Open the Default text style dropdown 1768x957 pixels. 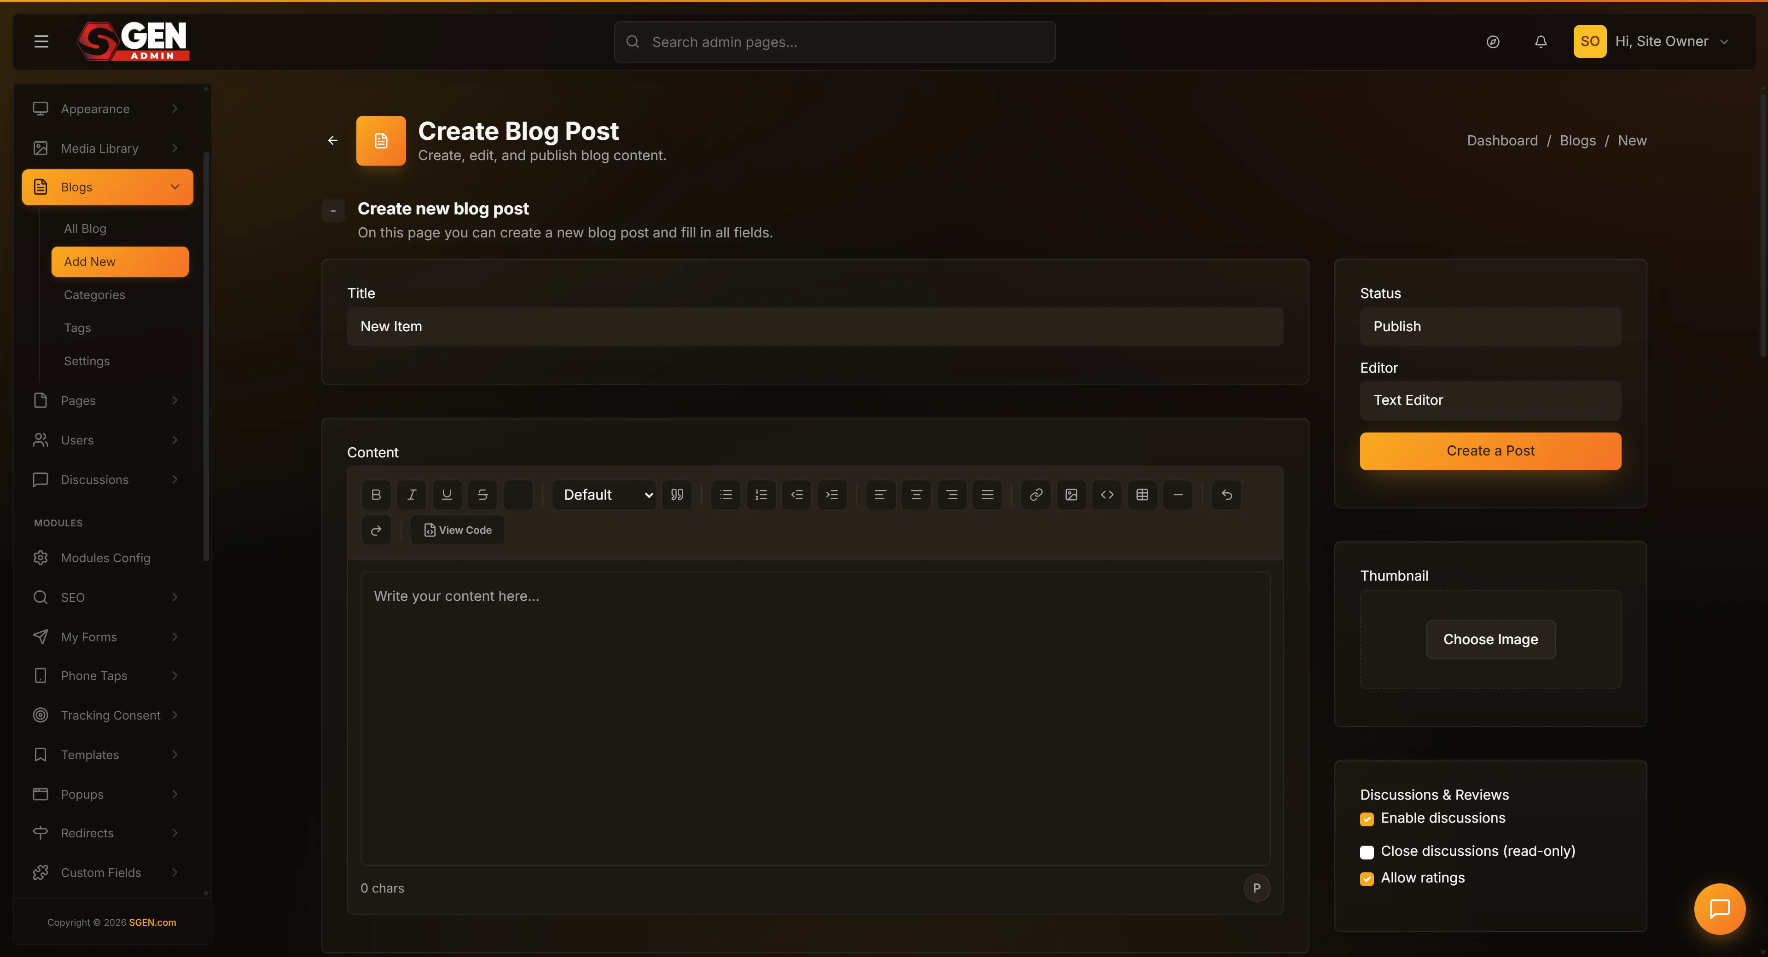[605, 495]
